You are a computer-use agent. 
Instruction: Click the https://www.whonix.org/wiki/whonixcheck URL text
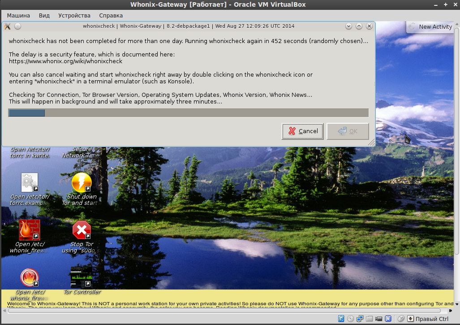[x=65, y=61]
